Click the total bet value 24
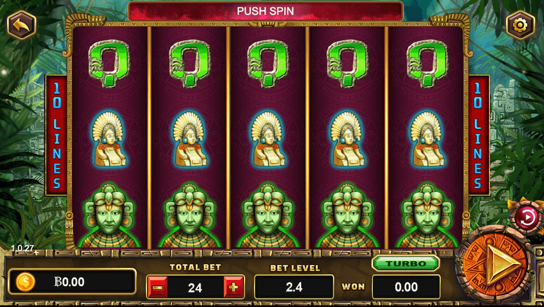 pyautogui.click(x=195, y=287)
